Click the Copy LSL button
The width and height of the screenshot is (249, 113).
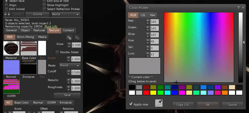(183, 105)
